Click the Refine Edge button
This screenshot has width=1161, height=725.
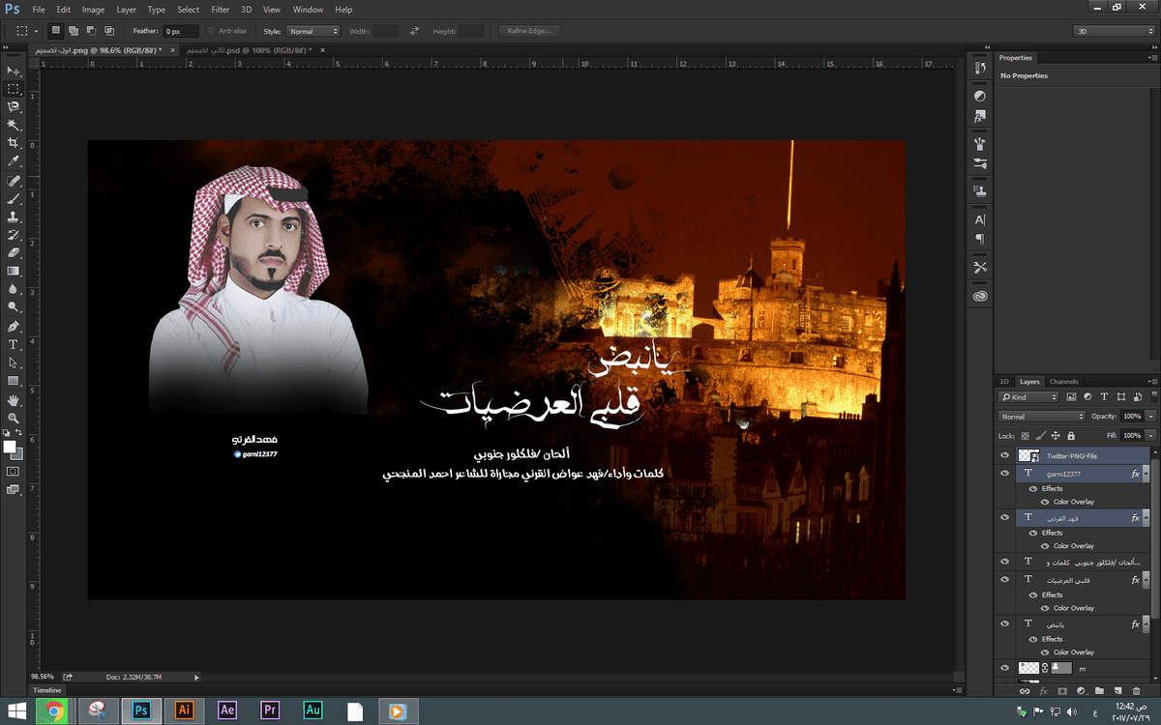coord(529,31)
